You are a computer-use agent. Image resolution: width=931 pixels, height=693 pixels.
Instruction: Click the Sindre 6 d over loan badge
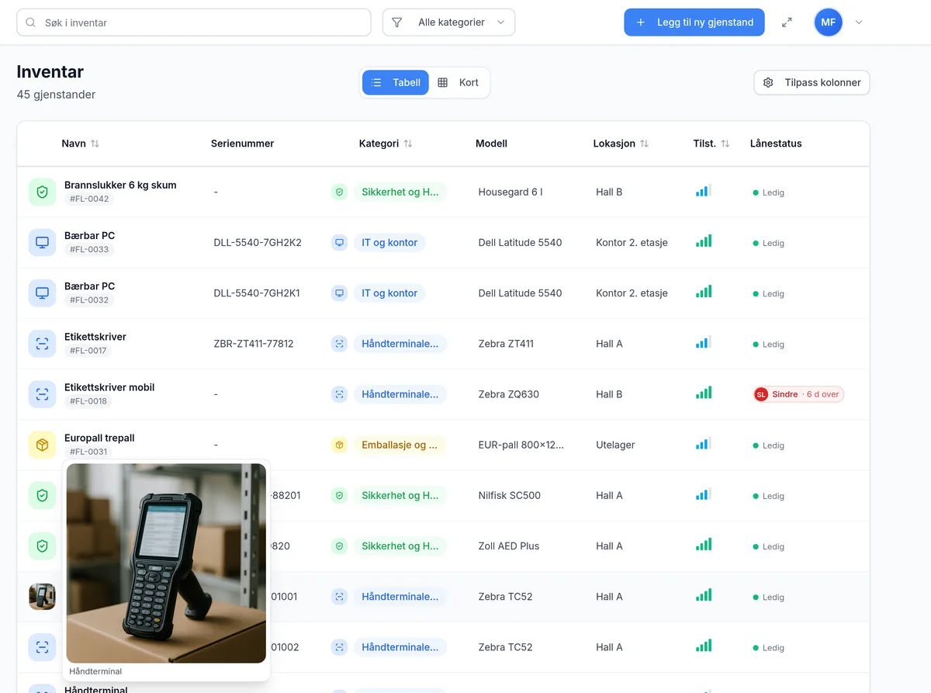pyautogui.click(x=798, y=394)
